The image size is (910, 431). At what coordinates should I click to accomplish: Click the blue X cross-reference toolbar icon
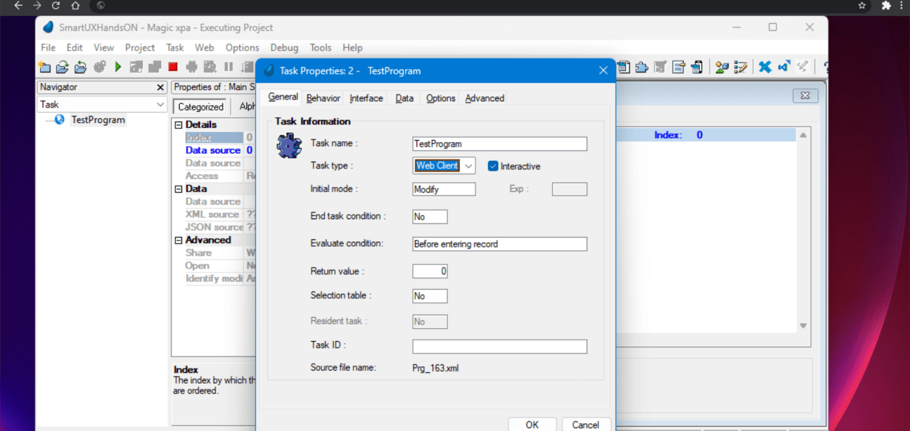tap(765, 66)
